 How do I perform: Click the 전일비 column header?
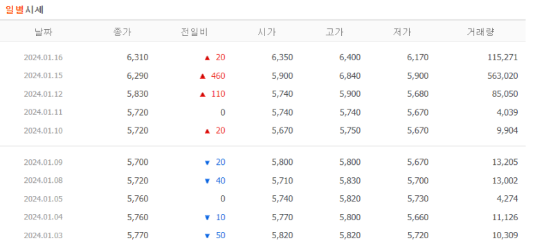194,32
